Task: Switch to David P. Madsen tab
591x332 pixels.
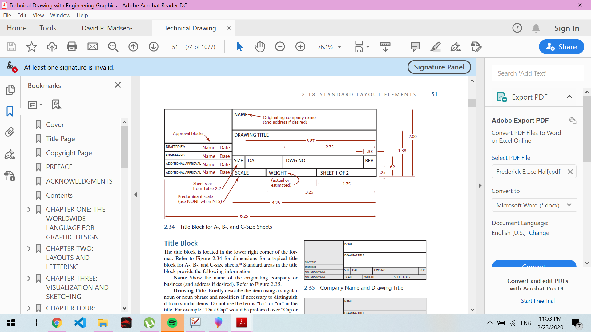Action: coord(110,28)
